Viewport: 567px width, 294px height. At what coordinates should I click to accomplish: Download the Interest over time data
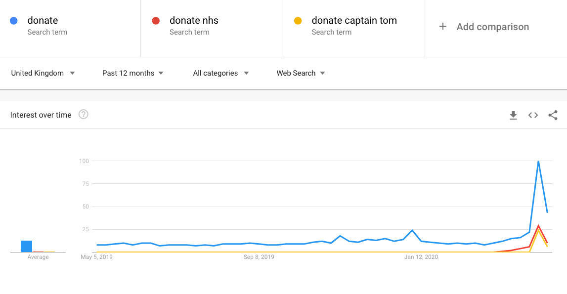tap(513, 115)
